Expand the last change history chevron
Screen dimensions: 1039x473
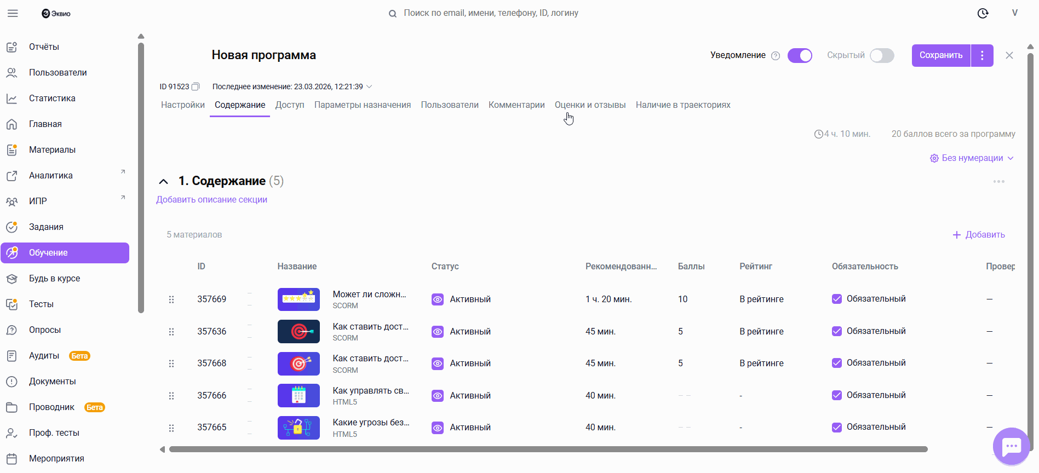click(369, 86)
